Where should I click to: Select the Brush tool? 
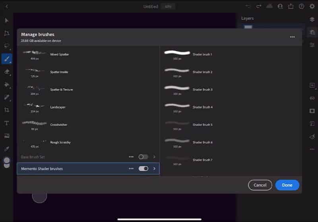coord(7,59)
